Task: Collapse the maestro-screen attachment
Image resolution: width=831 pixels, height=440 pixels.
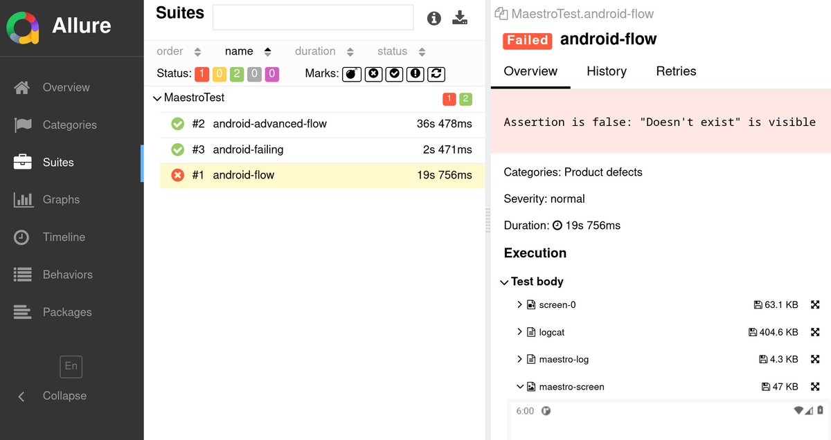Action: coord(519,387)
